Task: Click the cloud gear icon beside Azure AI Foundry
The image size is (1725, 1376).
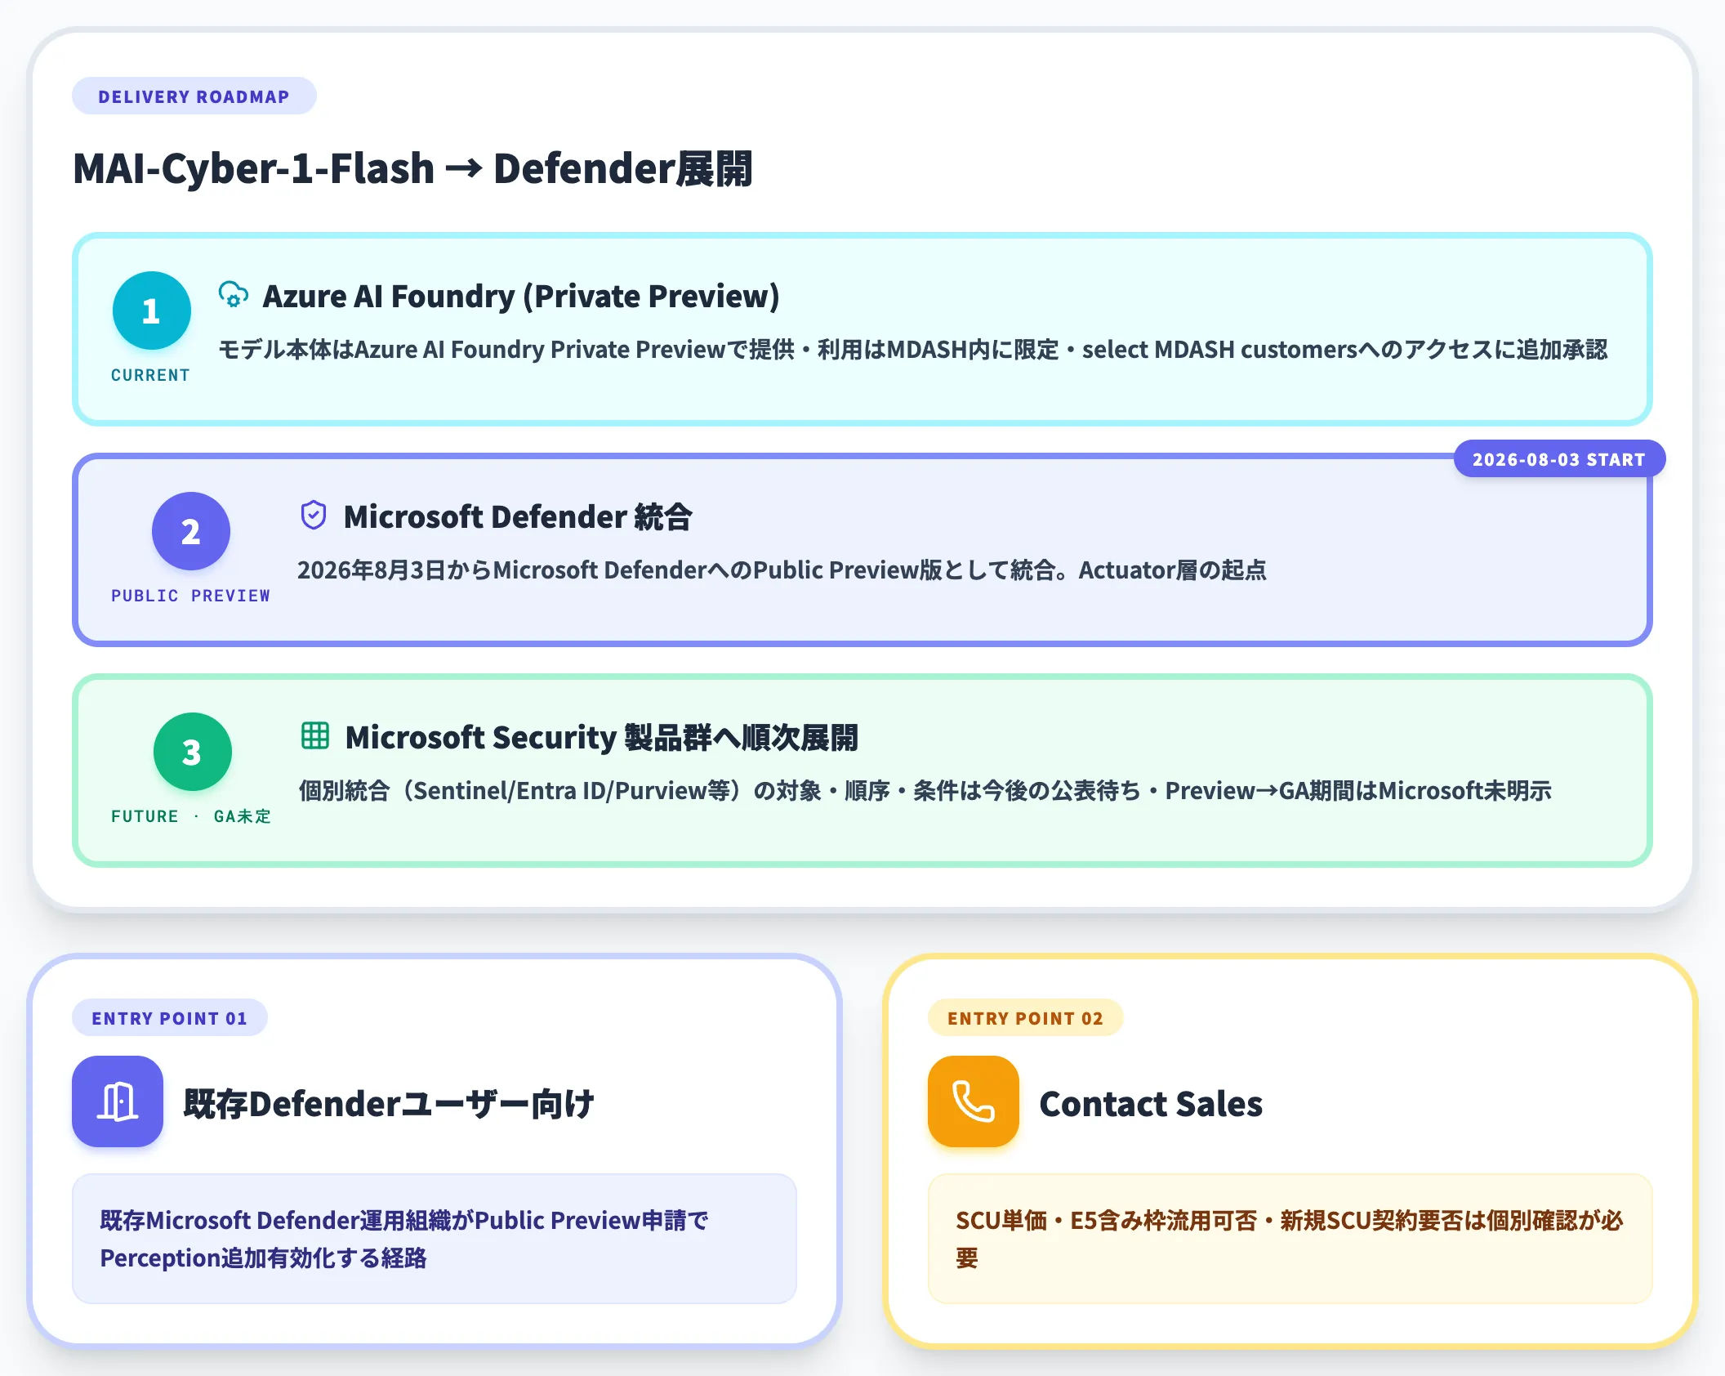Action: point(234,295)
